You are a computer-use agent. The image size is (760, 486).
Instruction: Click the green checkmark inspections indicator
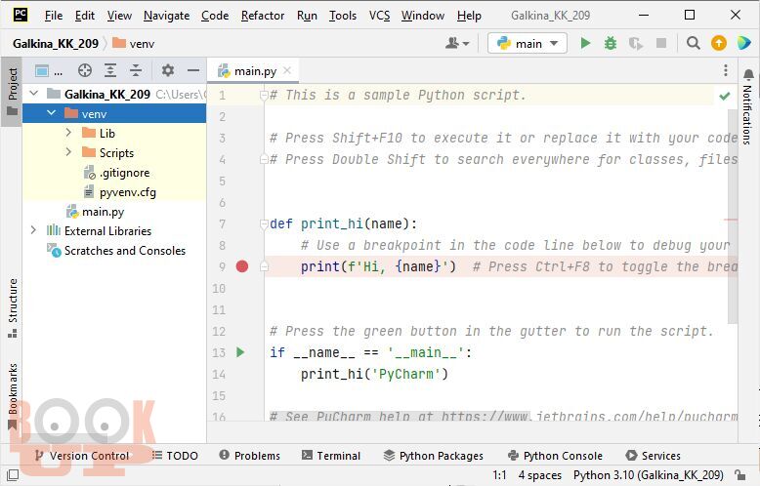coord(725,96)
